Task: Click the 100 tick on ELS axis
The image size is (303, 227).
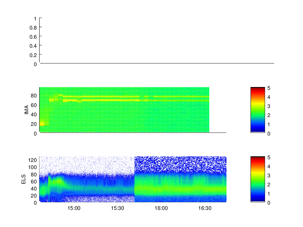Action: coord(33,167)
